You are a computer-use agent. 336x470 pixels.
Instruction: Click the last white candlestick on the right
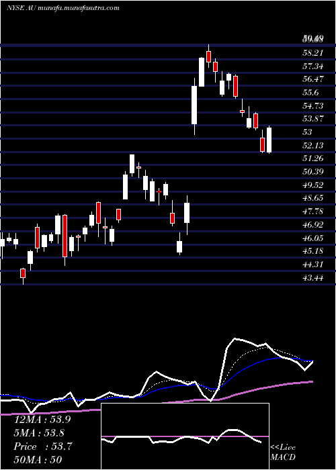pyautogui.click(x=269, y=140)
